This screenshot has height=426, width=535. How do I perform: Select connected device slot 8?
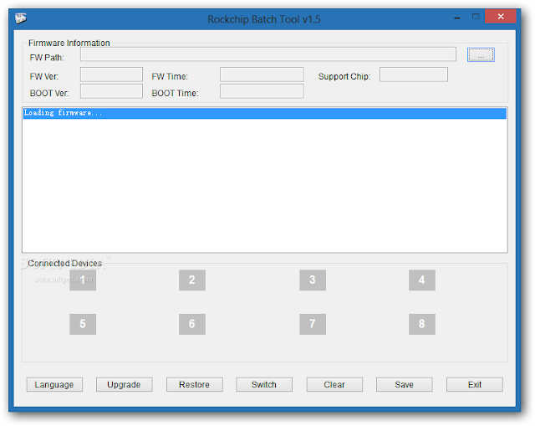(422, 324)
